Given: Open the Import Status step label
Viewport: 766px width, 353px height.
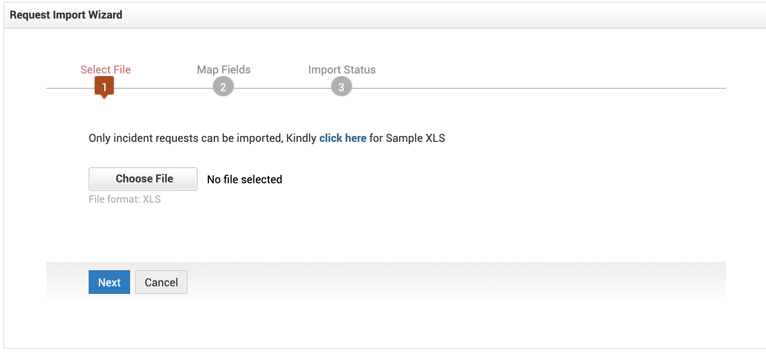Looking at the screenshot, I should [342, 70].
